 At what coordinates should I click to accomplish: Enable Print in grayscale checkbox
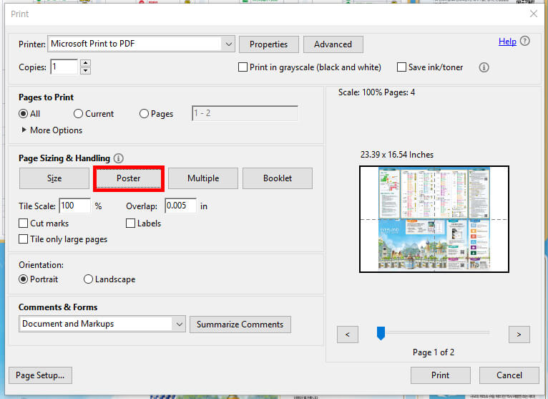pyautogui.click(x=243, y=67)
